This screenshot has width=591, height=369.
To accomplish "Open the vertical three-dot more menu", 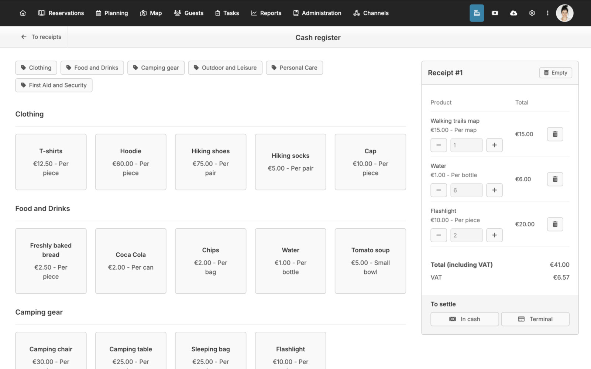I will click(547, 13).
